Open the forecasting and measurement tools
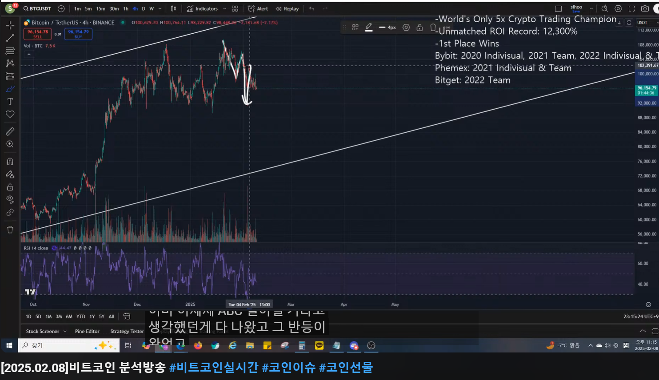This screenshot has height=380, width=659. 10,76
